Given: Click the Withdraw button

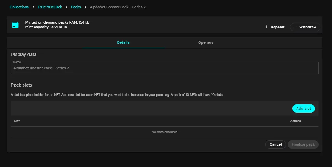Looking at the screenshot, I should tap(305, 27).
